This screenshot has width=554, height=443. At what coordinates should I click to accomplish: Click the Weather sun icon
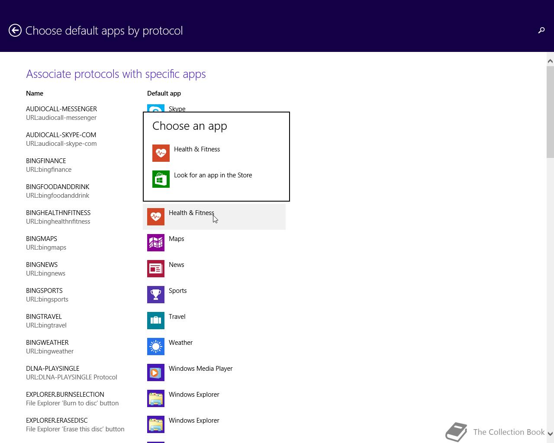pyautogui.click(x=156, y=347)
